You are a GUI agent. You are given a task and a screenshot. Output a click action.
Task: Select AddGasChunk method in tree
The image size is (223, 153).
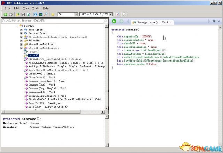coord(66,63)
